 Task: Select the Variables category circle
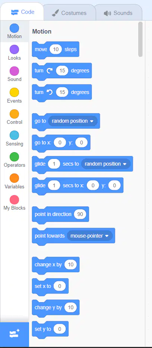click(15, 178)
